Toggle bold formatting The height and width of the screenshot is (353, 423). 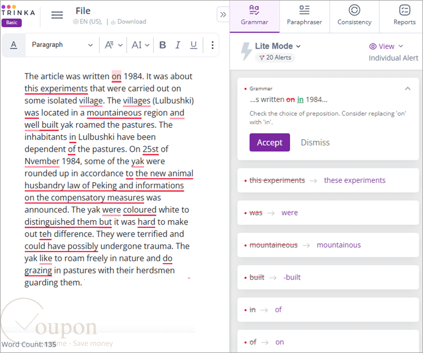[162, 45]
